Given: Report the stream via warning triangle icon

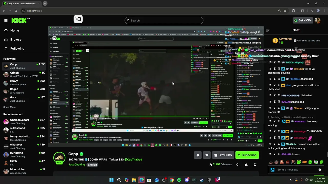Looking at the screenshot, I should pos(246,165).
